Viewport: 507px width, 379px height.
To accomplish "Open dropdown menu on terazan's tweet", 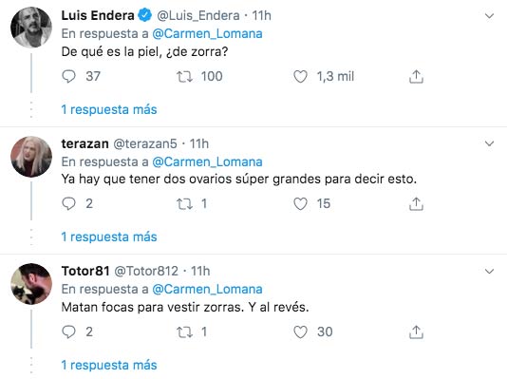I will point(489,143).
